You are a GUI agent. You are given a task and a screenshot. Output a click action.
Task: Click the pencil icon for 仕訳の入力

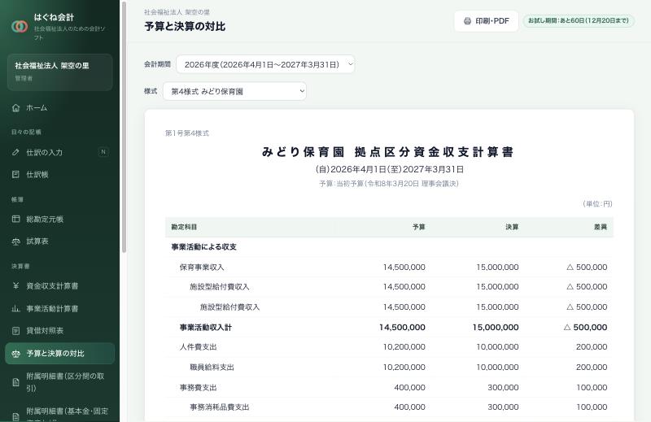click(15, 152)
